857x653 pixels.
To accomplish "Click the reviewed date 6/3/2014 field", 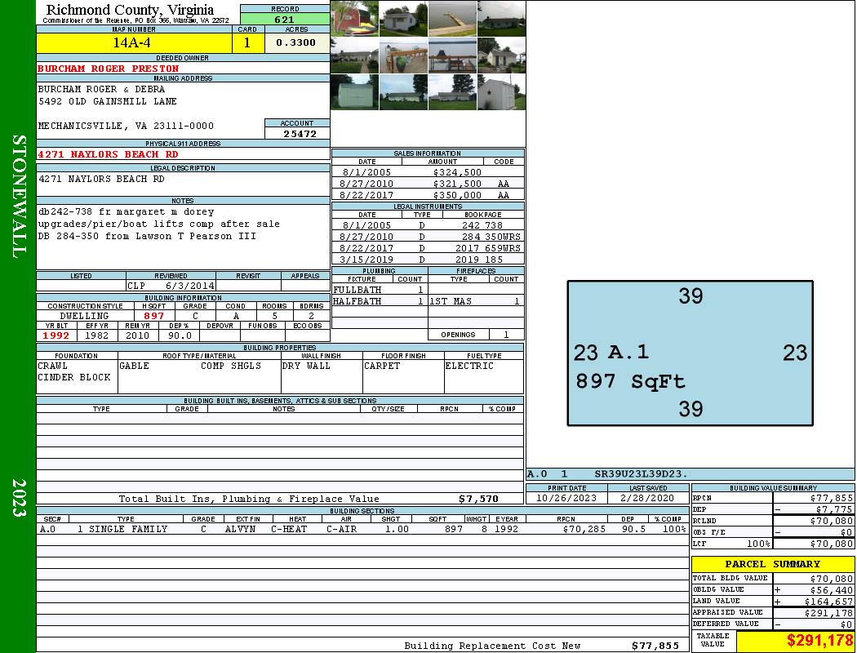I will click(x=171, y=287).
